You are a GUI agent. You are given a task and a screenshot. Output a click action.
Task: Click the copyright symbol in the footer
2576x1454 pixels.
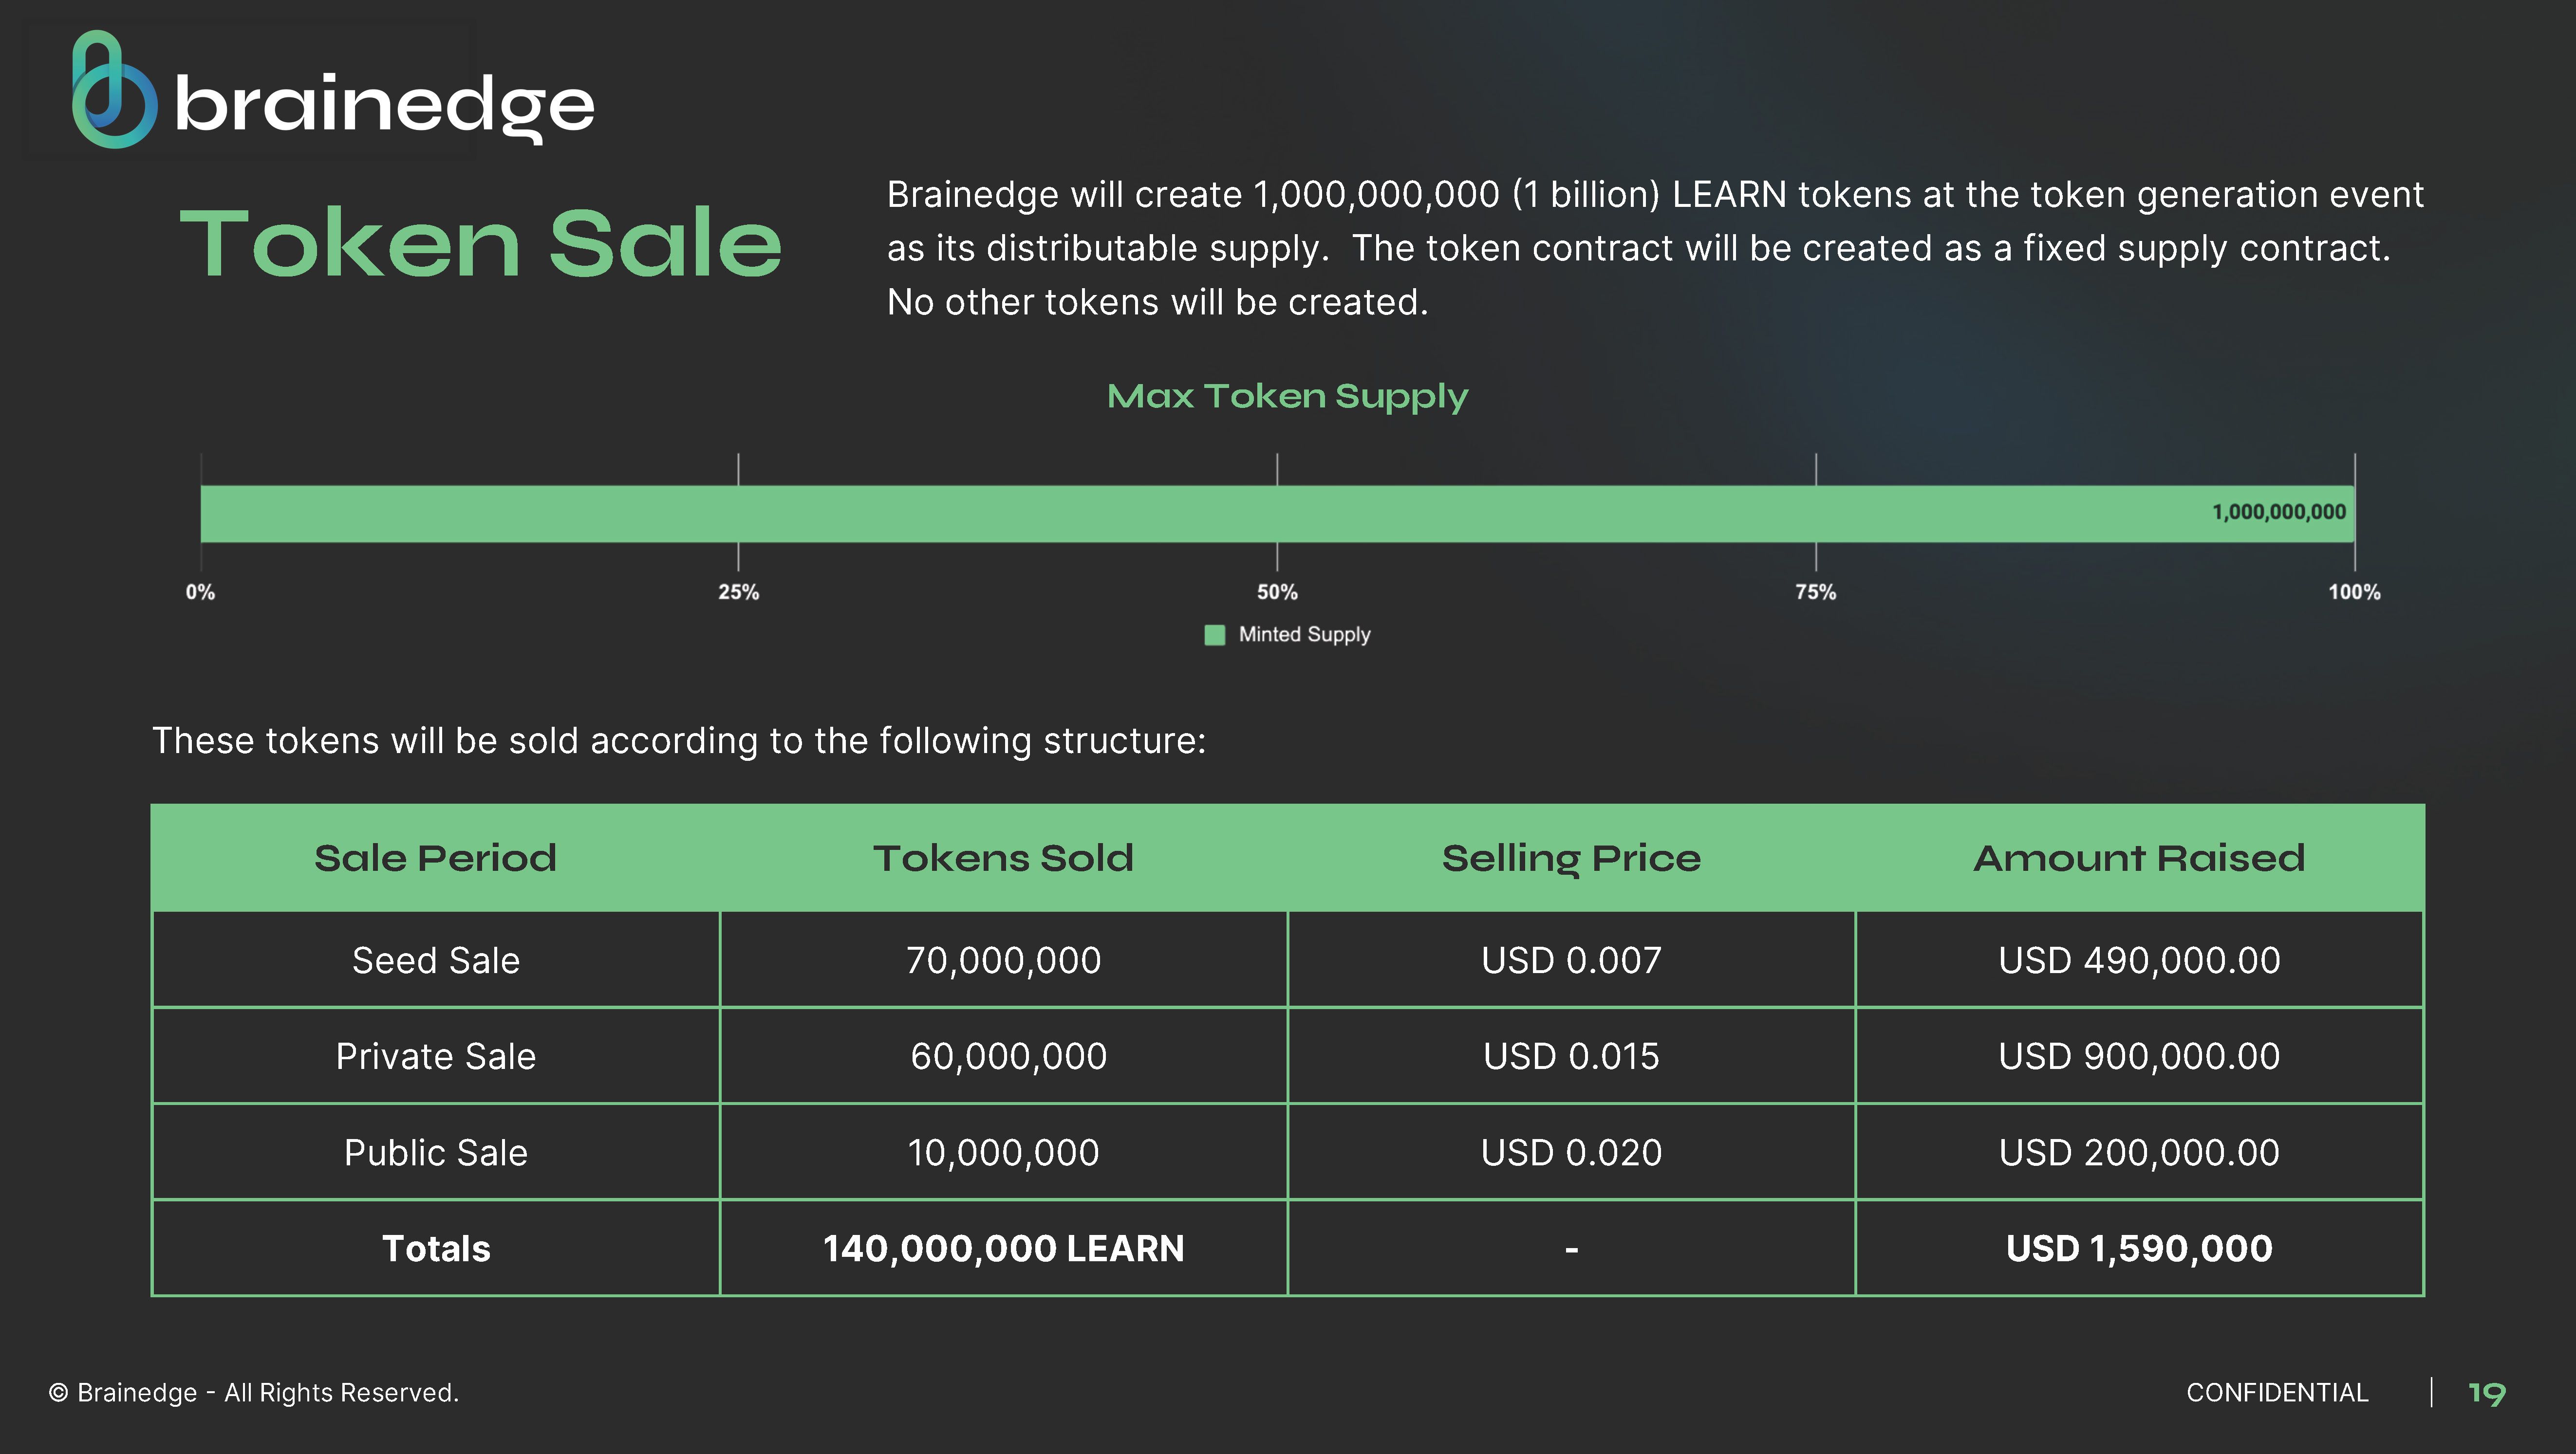(58, 1392)
